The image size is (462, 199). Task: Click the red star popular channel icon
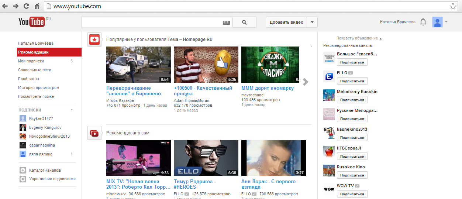click(94, 39)
